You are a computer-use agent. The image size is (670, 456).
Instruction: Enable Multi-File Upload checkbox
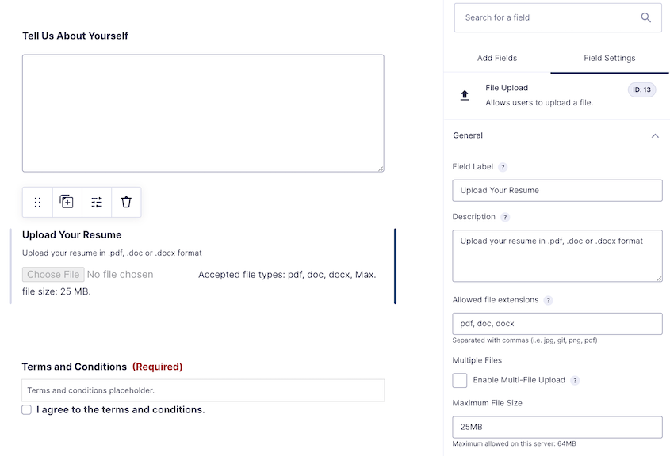click(460, 380)
